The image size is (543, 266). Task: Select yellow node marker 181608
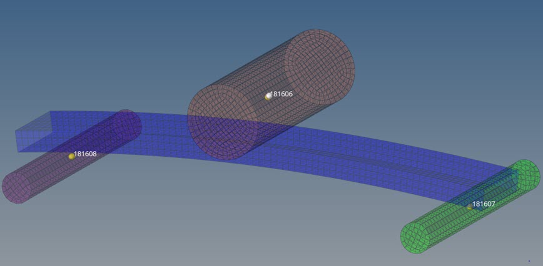coord(72,157)
